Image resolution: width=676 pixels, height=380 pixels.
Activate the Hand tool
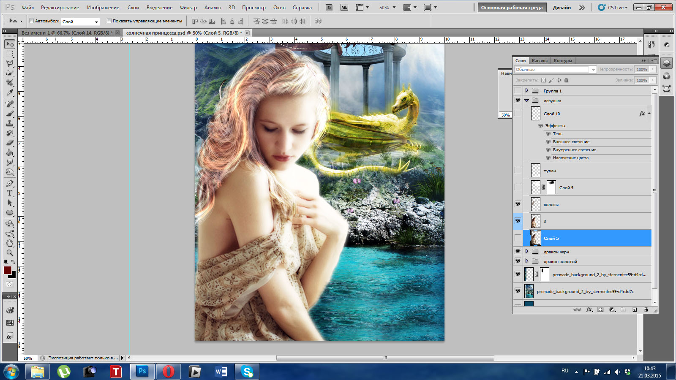pyautogui.click(x=10, y=243)
